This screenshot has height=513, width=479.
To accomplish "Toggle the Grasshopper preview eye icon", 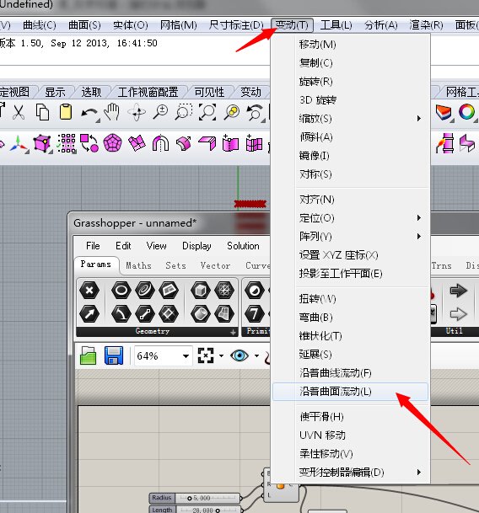I will click(x=239, y=355).
